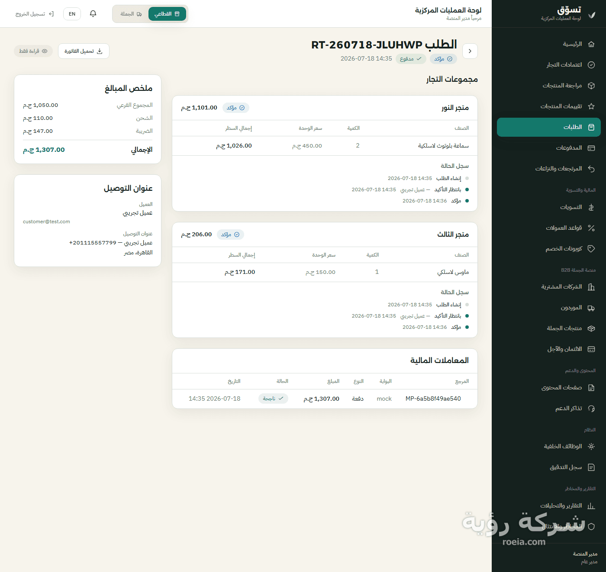Open مراجعة المنتجات menu item

point(548,86)
